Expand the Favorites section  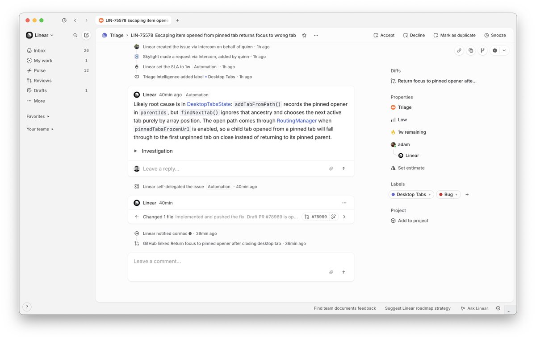[38, 116]
